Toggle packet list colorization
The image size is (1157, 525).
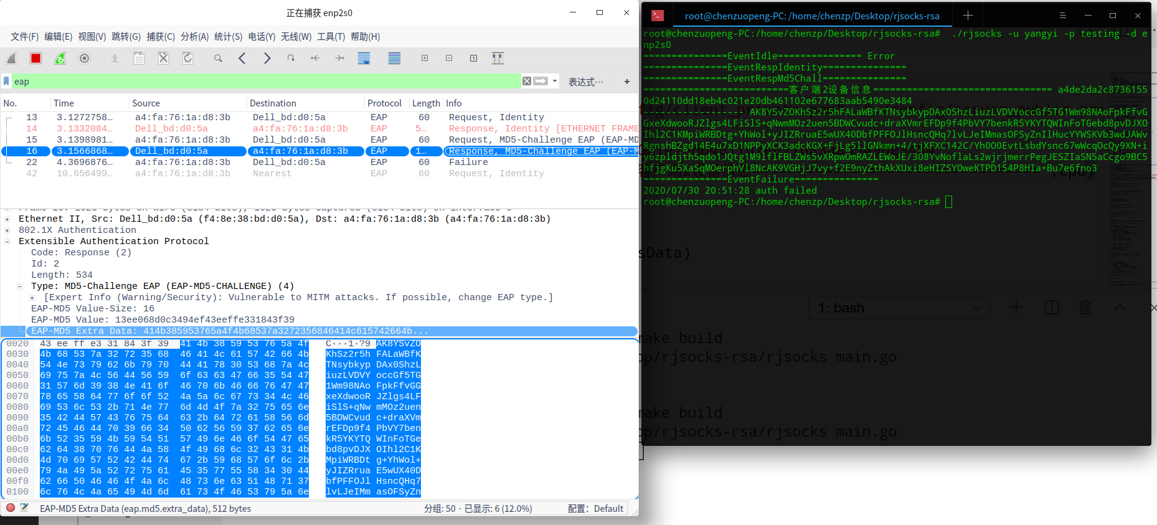394,59
